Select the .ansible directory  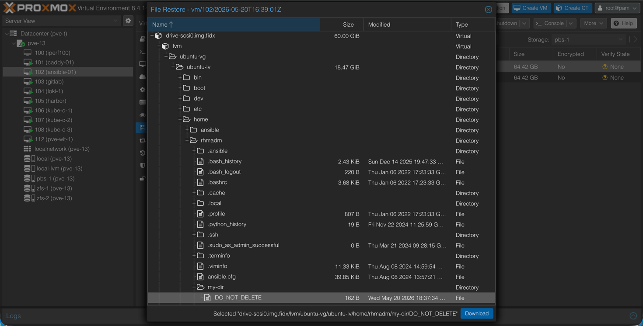(321, 151)
